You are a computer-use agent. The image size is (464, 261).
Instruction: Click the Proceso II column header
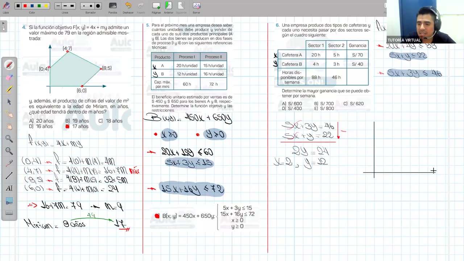click(x=213, y=57)
